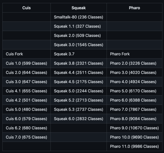
Task: Click Squeak 4.4 (2511 Classes)
Action: click(79, 72)
